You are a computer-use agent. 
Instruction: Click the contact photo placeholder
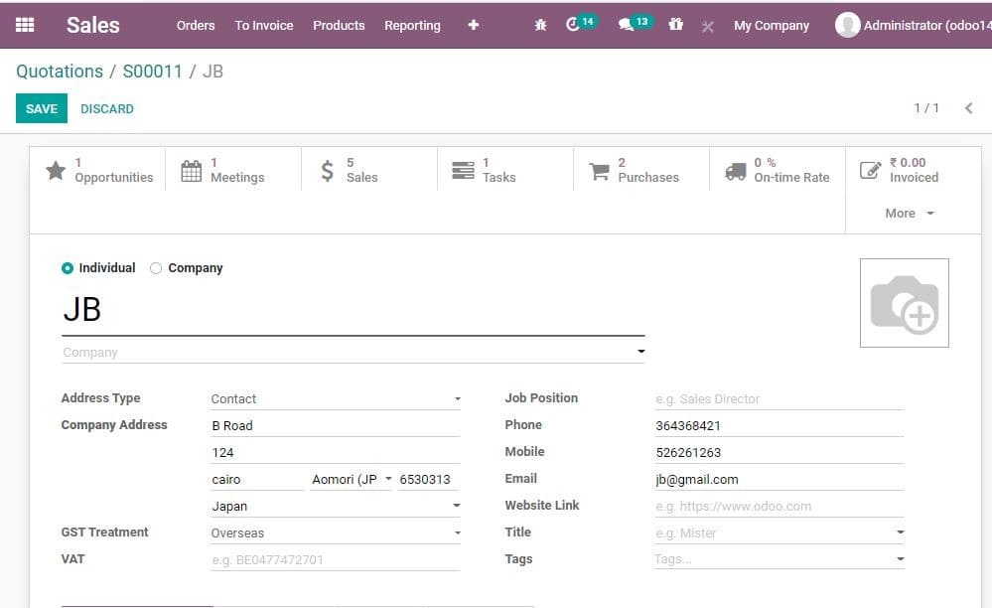click(x=904, y=302)
